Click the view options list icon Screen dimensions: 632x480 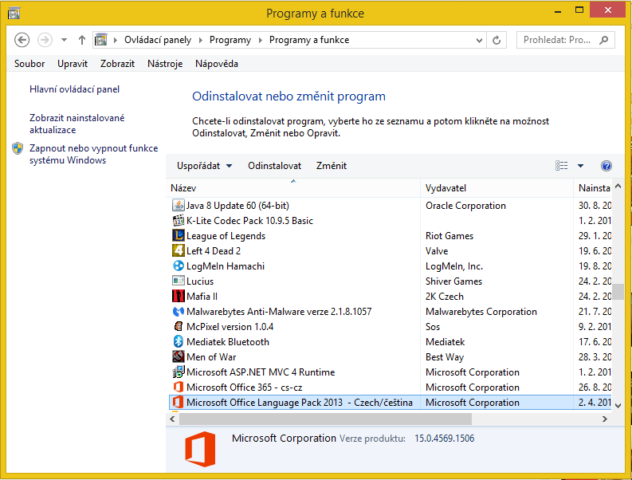point(561,166)
